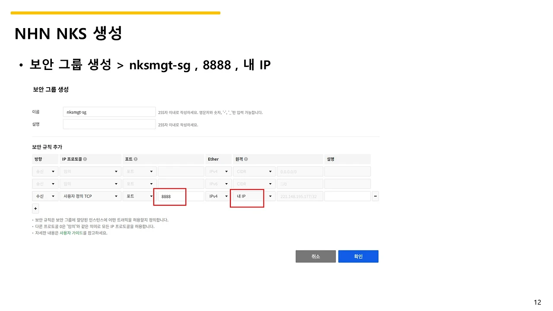The height and width of the screenshot is (311, 553).
Task: Open the 내 IP remote dropdown
Action: 254,196
